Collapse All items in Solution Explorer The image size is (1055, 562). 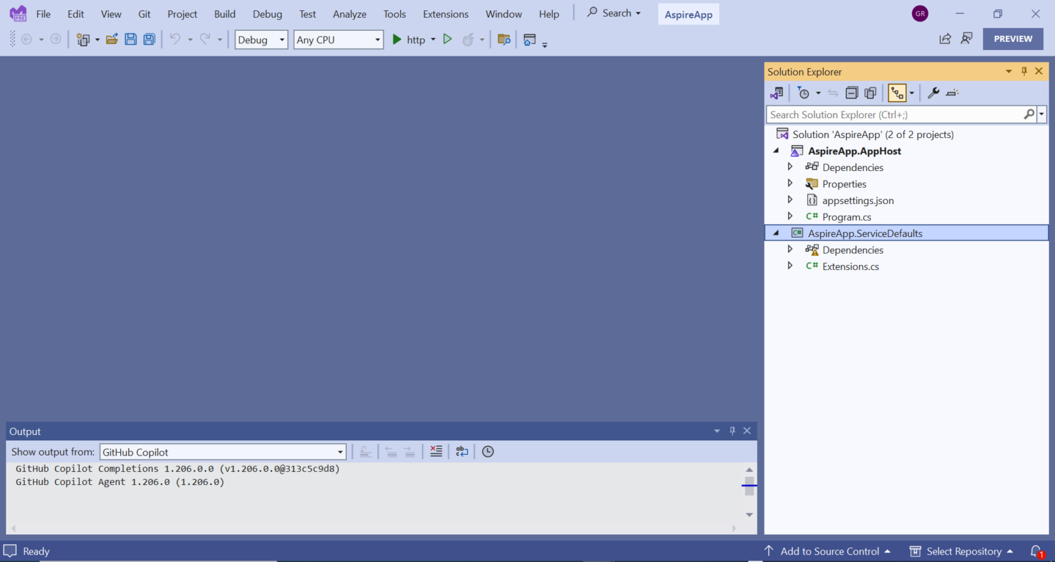point(851,93)
